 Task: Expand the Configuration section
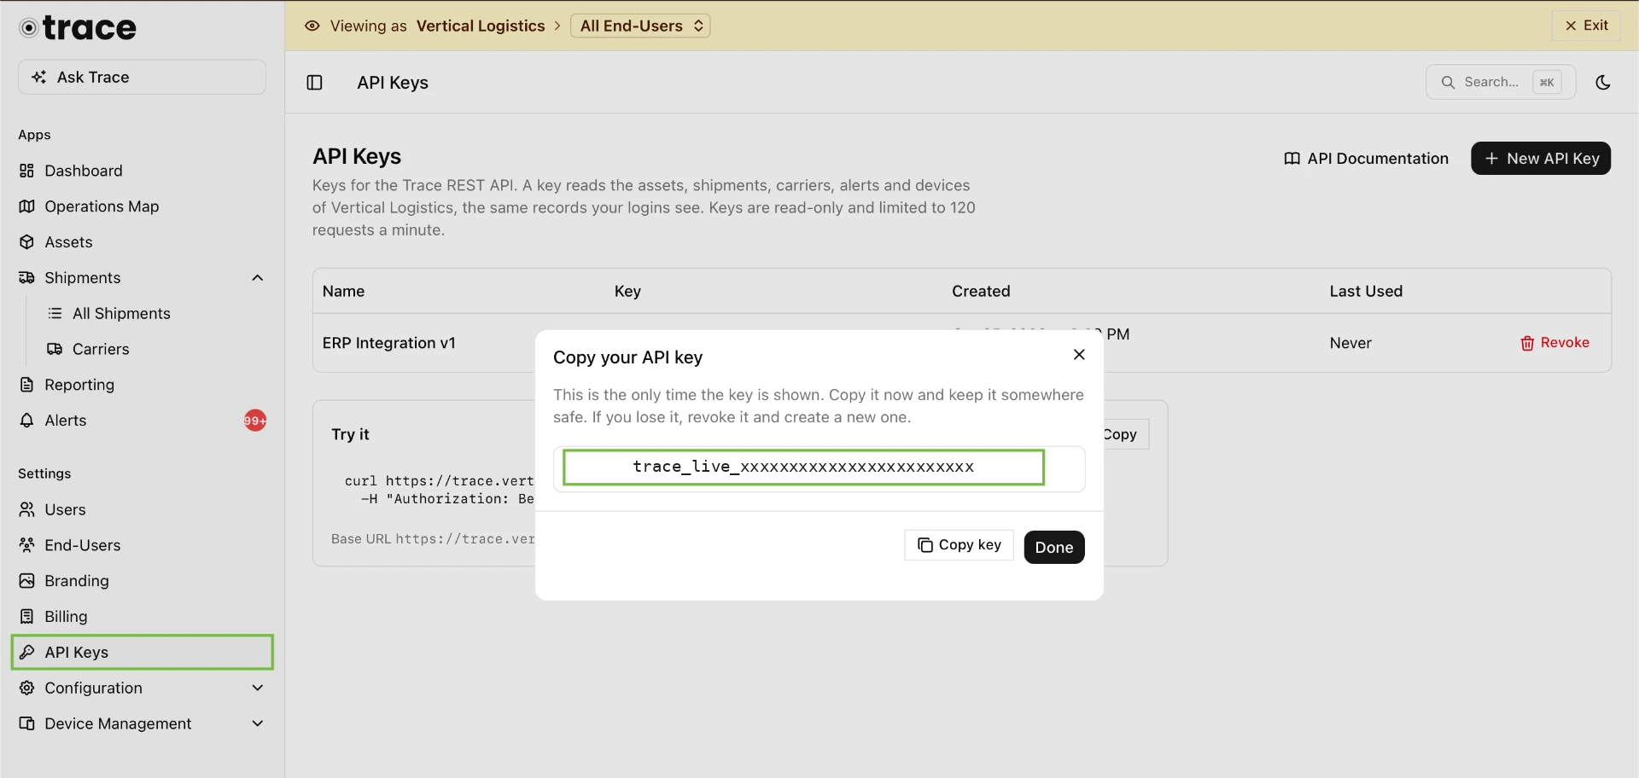[x=142, y=688]
